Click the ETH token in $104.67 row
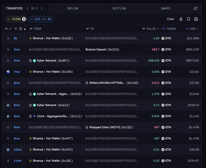Screen dimensions: 206x168 click(166, 161)
